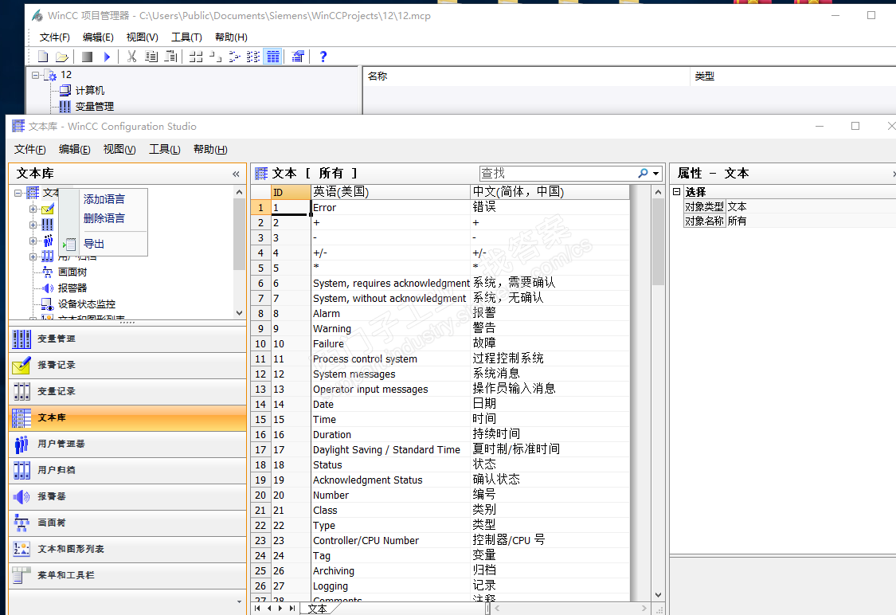The height and width of the screenshot is (615, 896).
Task: Open the 工具(L) menu in Configuration Studio
Action: click(164, 150)
